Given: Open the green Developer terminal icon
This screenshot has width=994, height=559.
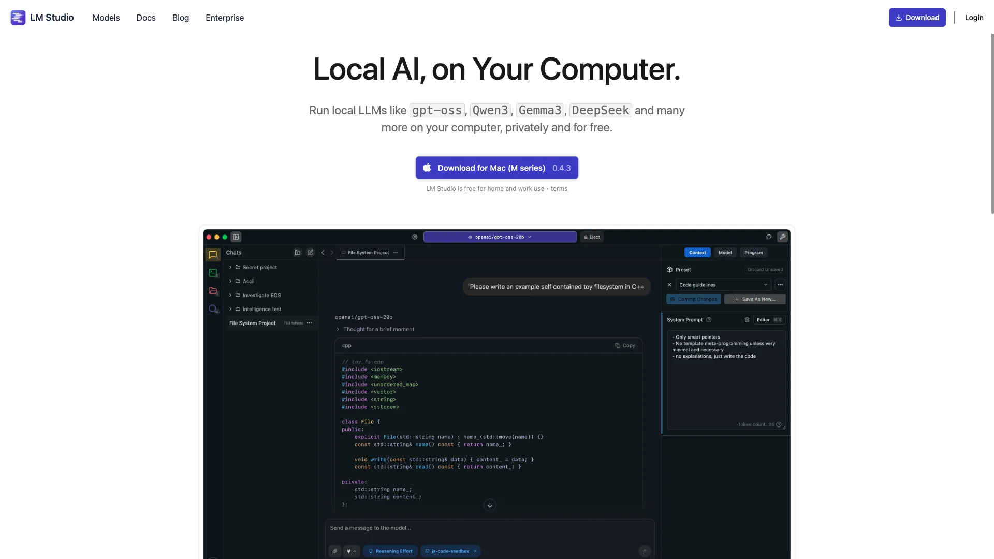Looking at the screenshot, I should [x=213, y=273].
